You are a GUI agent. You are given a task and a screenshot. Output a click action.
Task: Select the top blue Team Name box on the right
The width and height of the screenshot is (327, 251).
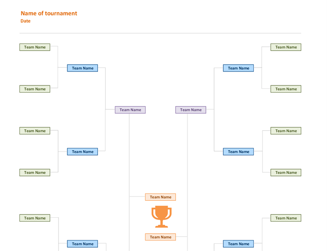[x=238, y=68]
